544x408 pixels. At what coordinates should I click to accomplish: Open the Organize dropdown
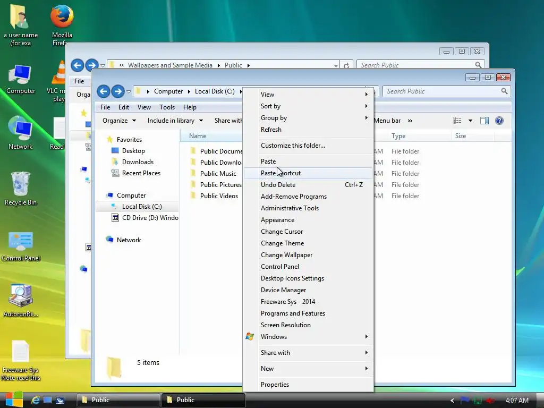coord(119,121)
